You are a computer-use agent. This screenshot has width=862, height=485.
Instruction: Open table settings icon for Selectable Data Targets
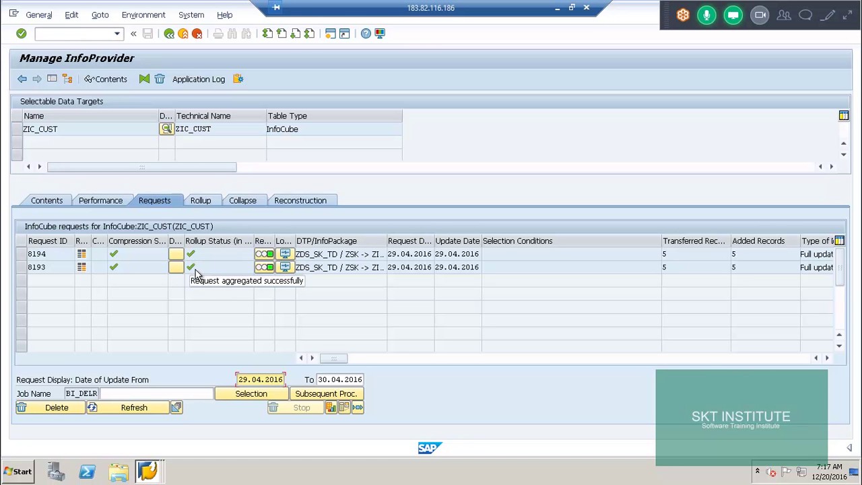click(843, 117)
